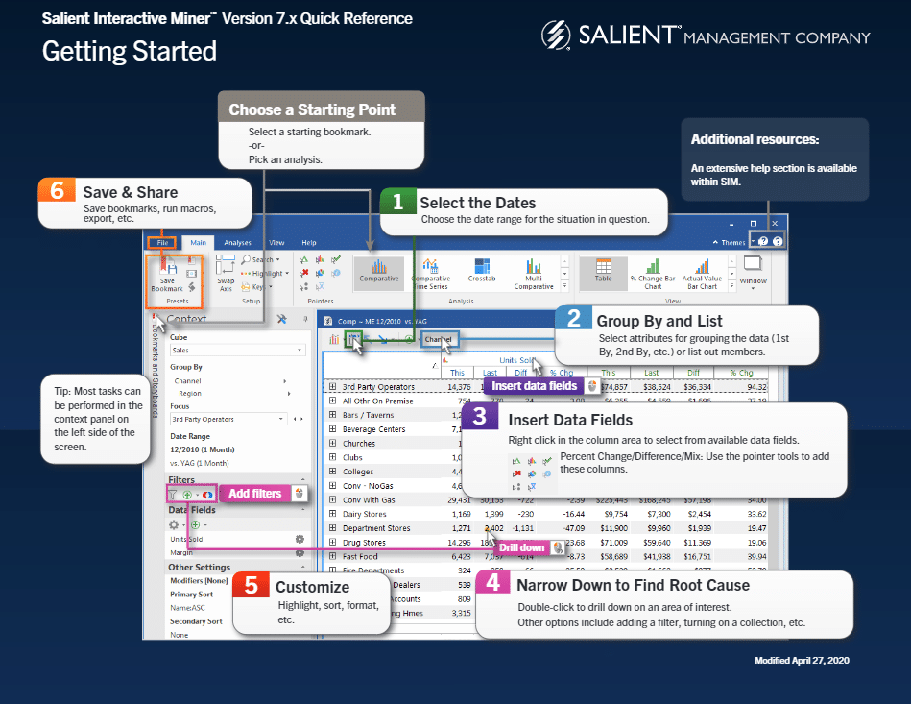Click the green plus icon under Filters
Viewport: 911px width, 704px height.
(188, 495)
